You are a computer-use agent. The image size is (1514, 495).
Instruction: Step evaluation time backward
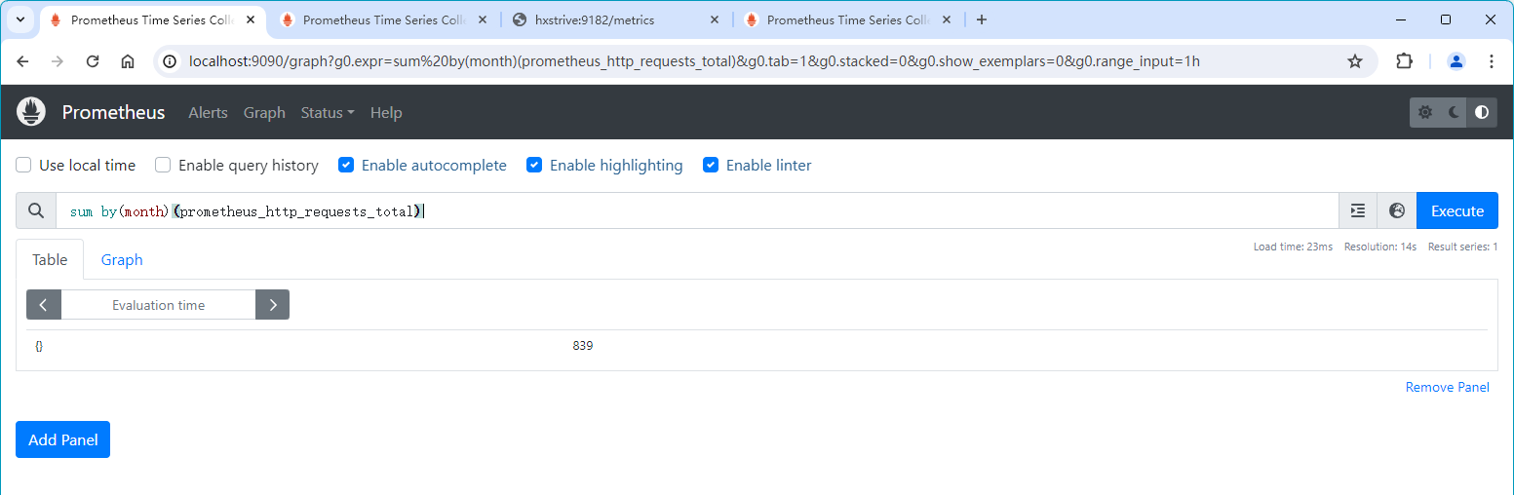[44, 305]
